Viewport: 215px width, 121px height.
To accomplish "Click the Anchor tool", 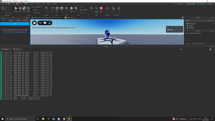I will 83,12.
